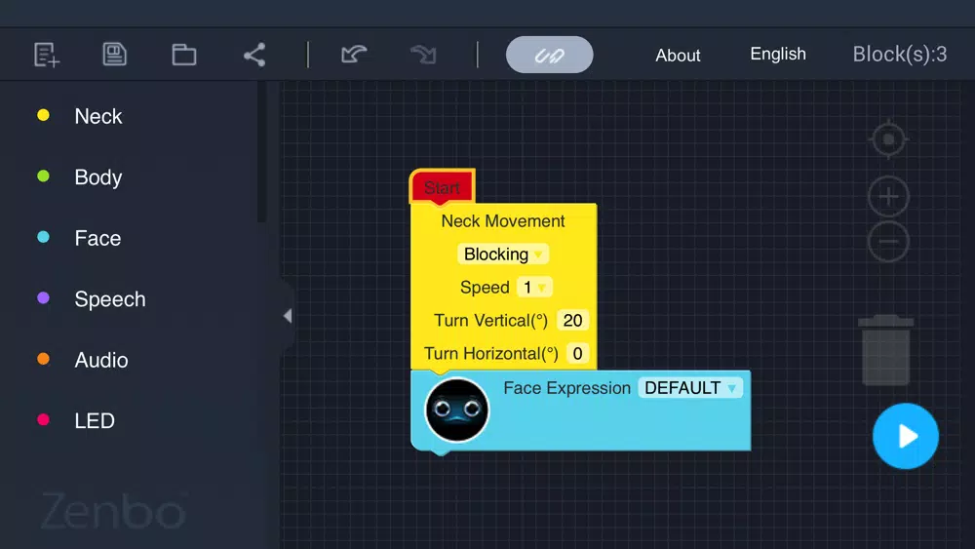Create a new project file
The image size is (975, 549).
[47, 55]
